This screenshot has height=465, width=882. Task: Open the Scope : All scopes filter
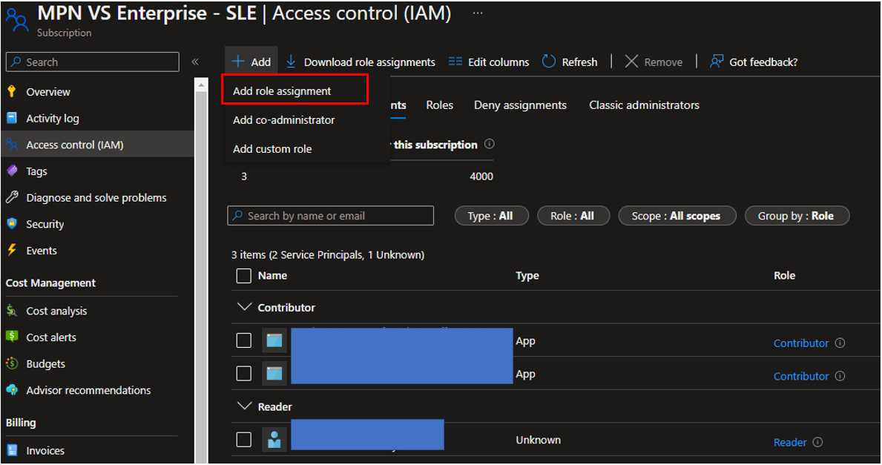(677, 216)
